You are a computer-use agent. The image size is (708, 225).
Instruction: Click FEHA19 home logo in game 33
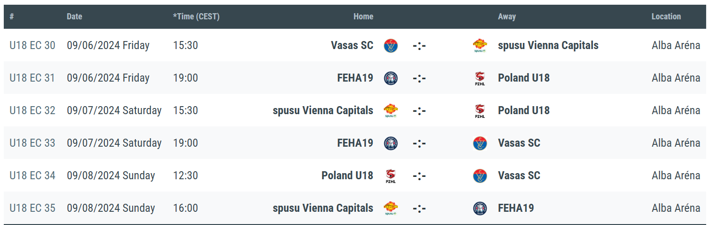pos(390,143)
